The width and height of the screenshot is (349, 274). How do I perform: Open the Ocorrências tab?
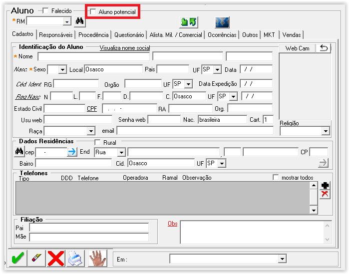222,35
